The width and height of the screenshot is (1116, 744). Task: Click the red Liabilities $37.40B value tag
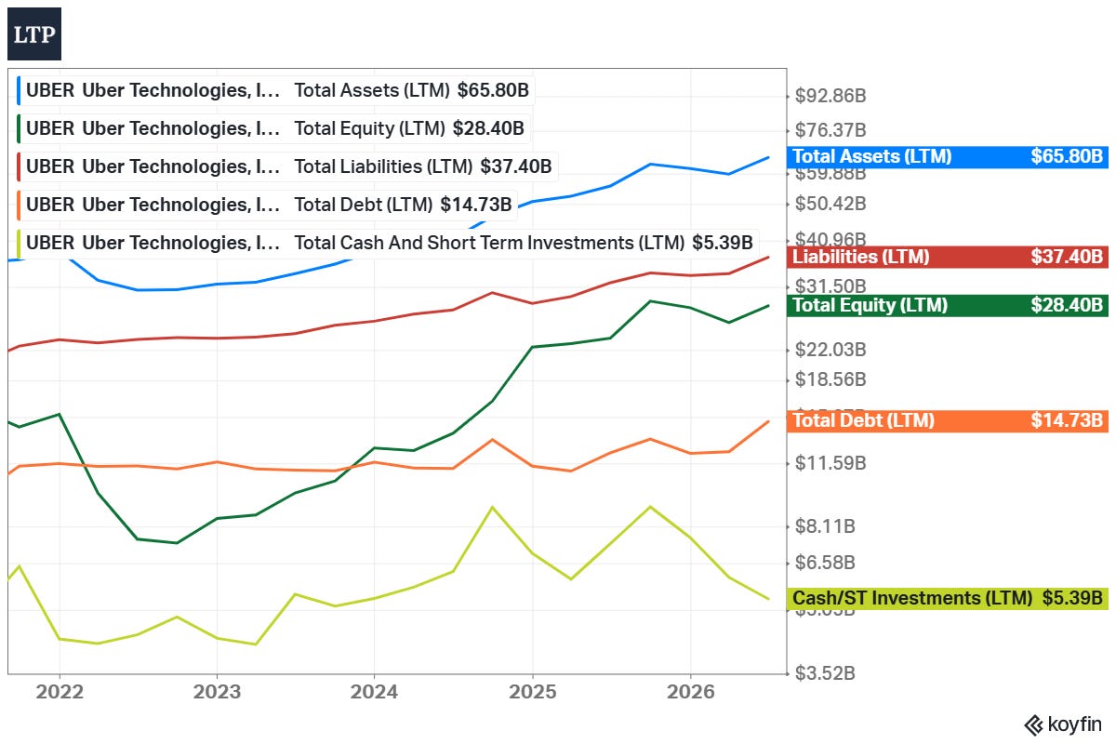pos(948,257)
